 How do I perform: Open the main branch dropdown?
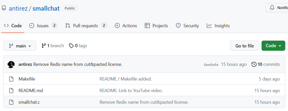pyautogui.click(x=20, y=46)
